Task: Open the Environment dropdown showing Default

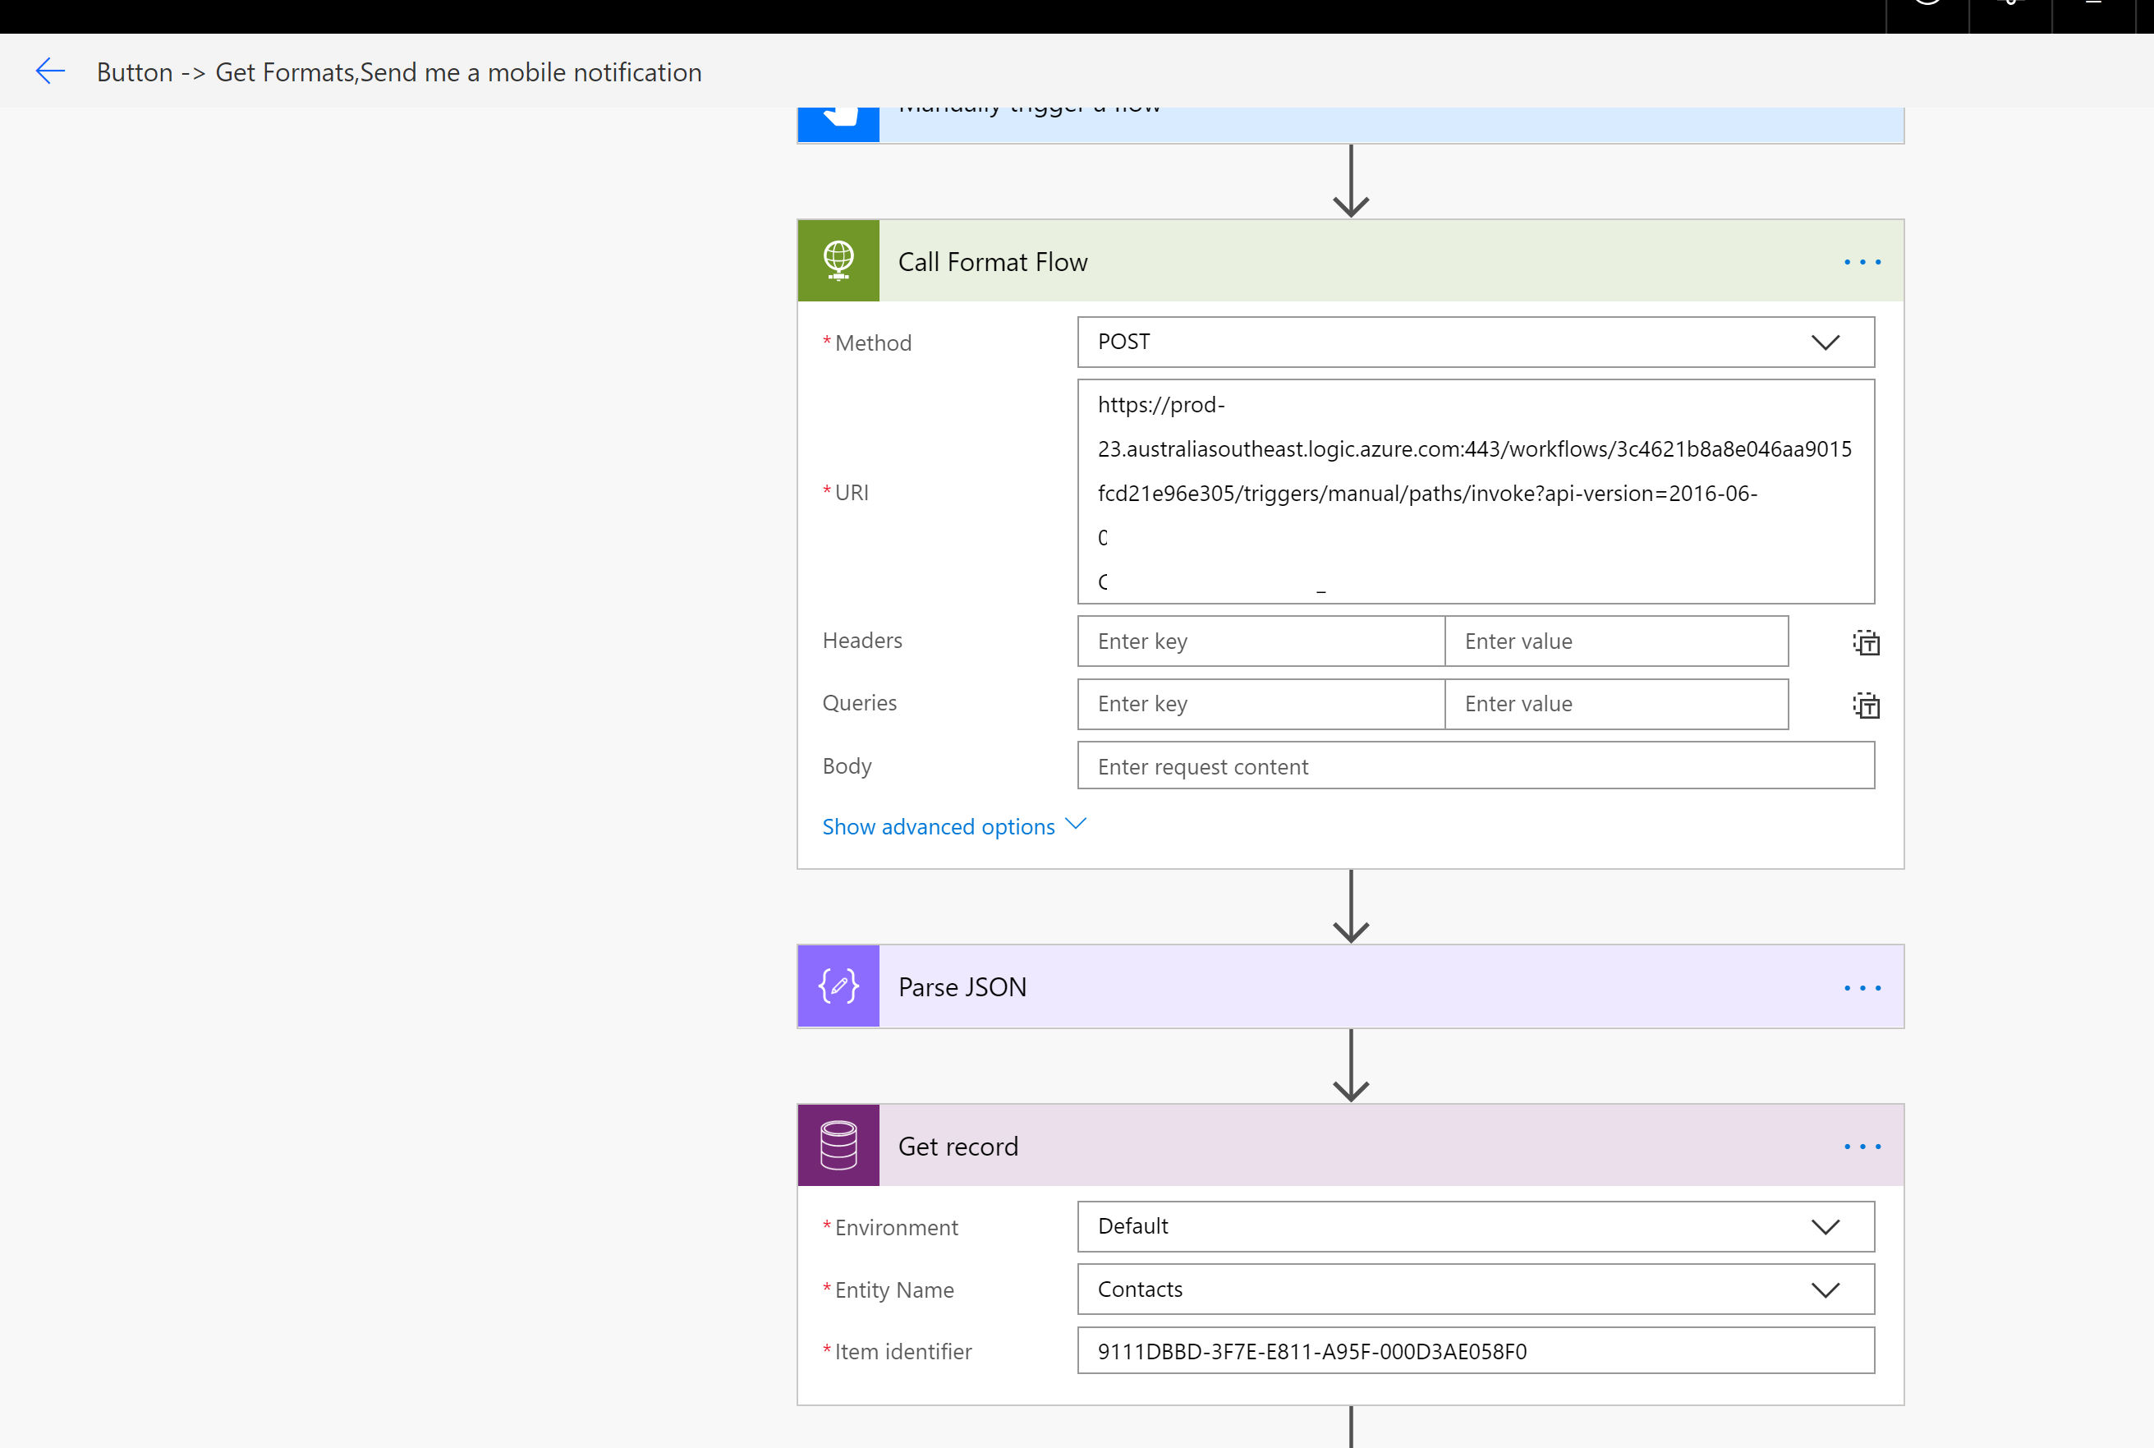Action: (1826, 1226)
